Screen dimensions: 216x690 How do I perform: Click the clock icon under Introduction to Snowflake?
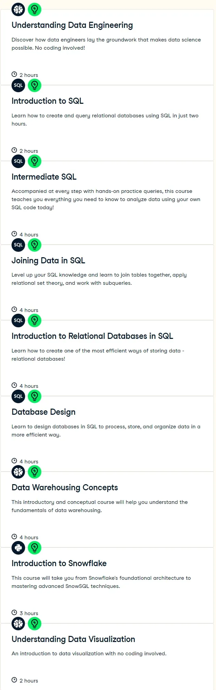click(x=14, y=612)
